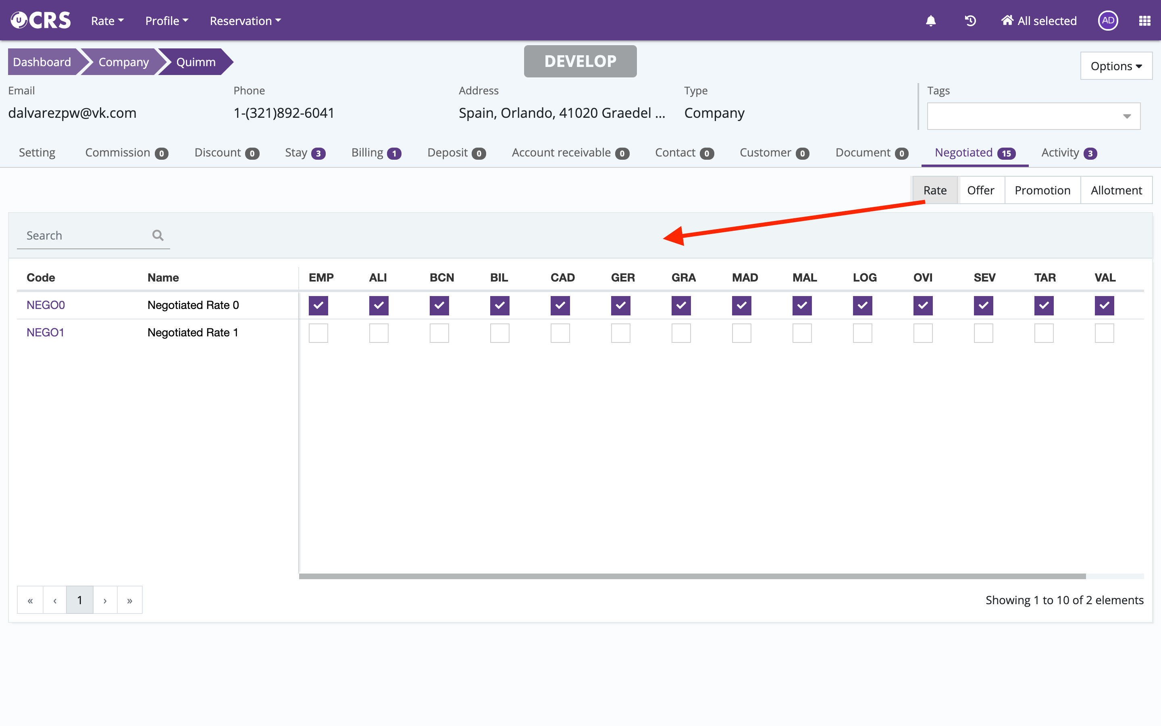Open the history clock icon

970,21
